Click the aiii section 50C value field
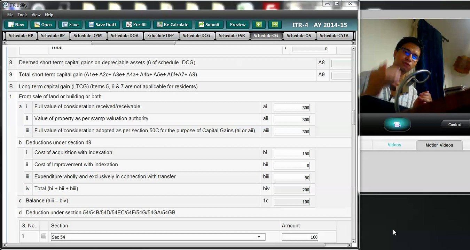The width and height of the screenshot is (470, 250). (291, 132)
